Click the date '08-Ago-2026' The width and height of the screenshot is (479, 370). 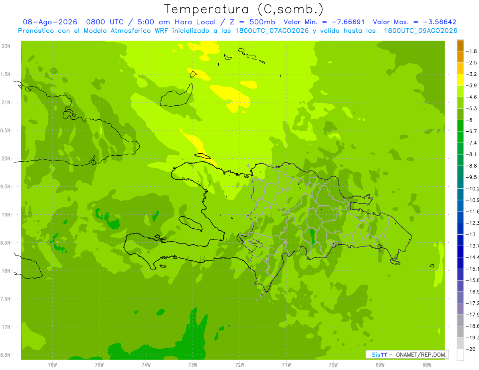(x=50, y=22)
